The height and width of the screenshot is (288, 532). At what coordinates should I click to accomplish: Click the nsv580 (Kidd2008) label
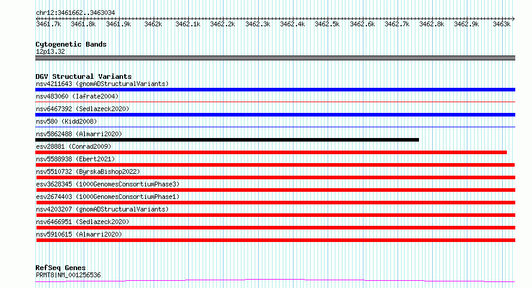(x=66, y=121)
